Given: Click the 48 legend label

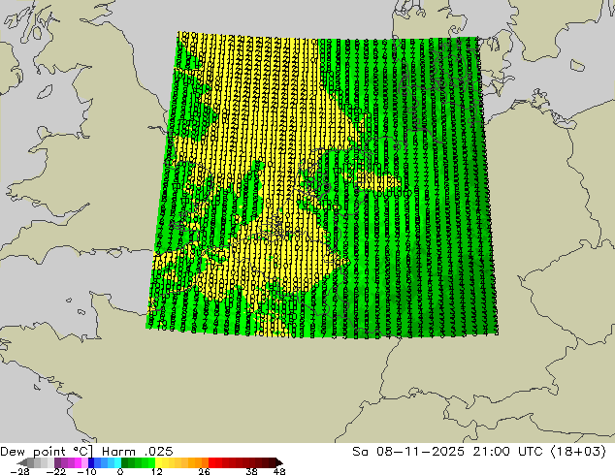Looking at the screenshot, I should (x=279, y=471).
